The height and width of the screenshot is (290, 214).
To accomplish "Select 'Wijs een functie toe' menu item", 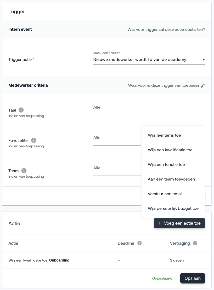I will point(166,165).
